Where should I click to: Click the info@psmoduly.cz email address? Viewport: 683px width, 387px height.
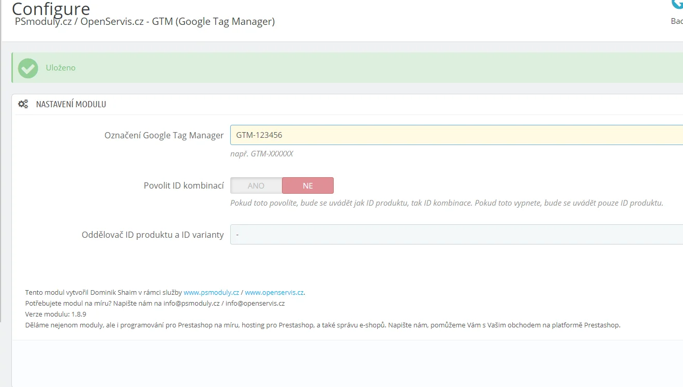(x=191, y=304)
